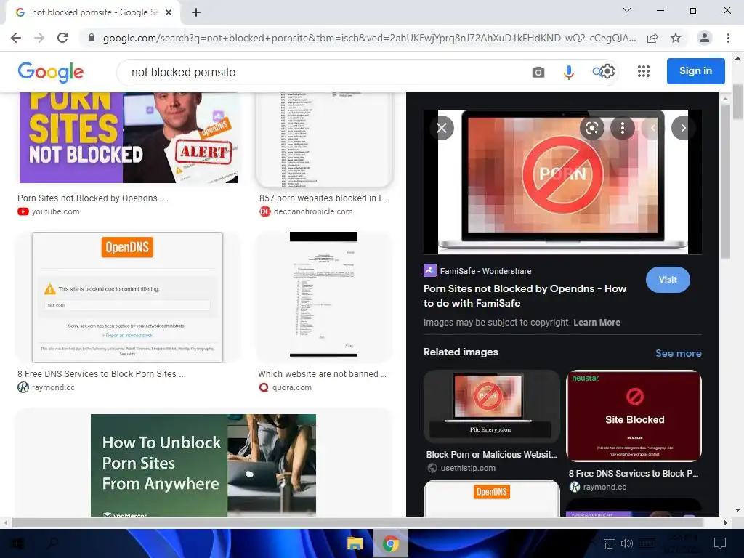Screen dimensions: 744x558
Task: Click 'Which website are not banned' title
Action: pos(322,374)
